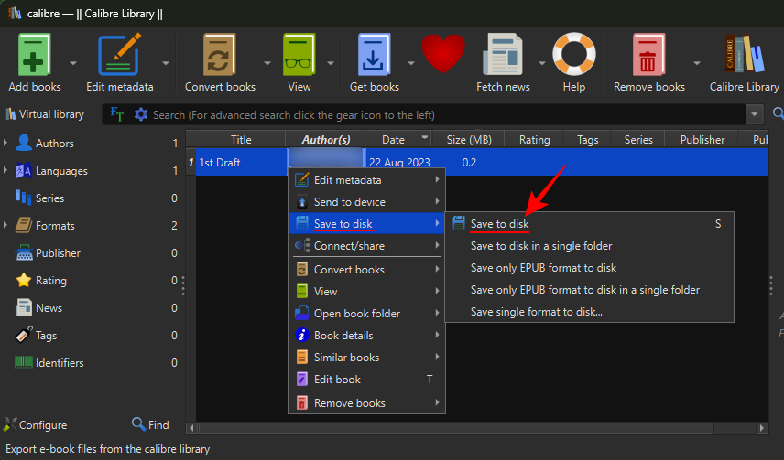Select Save only EPUB format in single folder
This screenshot has height=460, width=784.
click(590, 290)
